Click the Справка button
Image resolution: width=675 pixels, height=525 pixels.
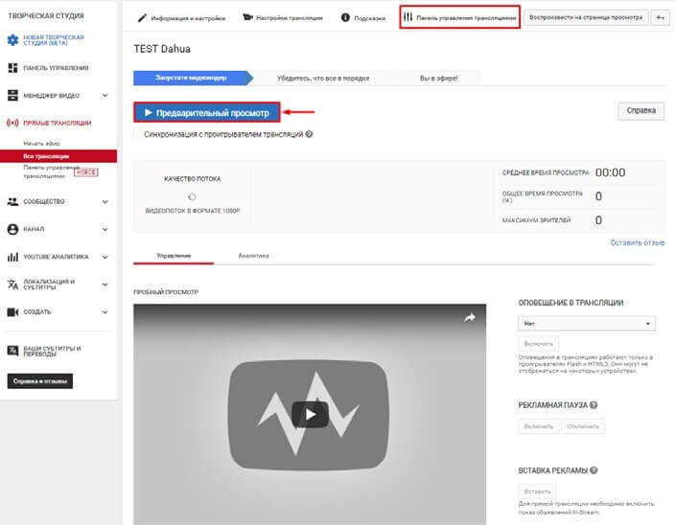(641, 111)
